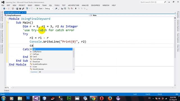
Task: Open the Output panel tab
Action: pyautogui.click(x=6, y=90)
